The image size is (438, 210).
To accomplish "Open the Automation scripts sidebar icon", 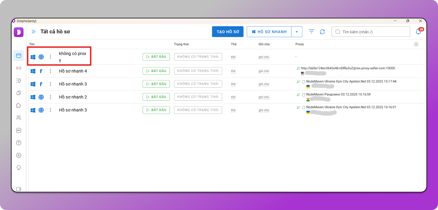I will coord(18,81).
